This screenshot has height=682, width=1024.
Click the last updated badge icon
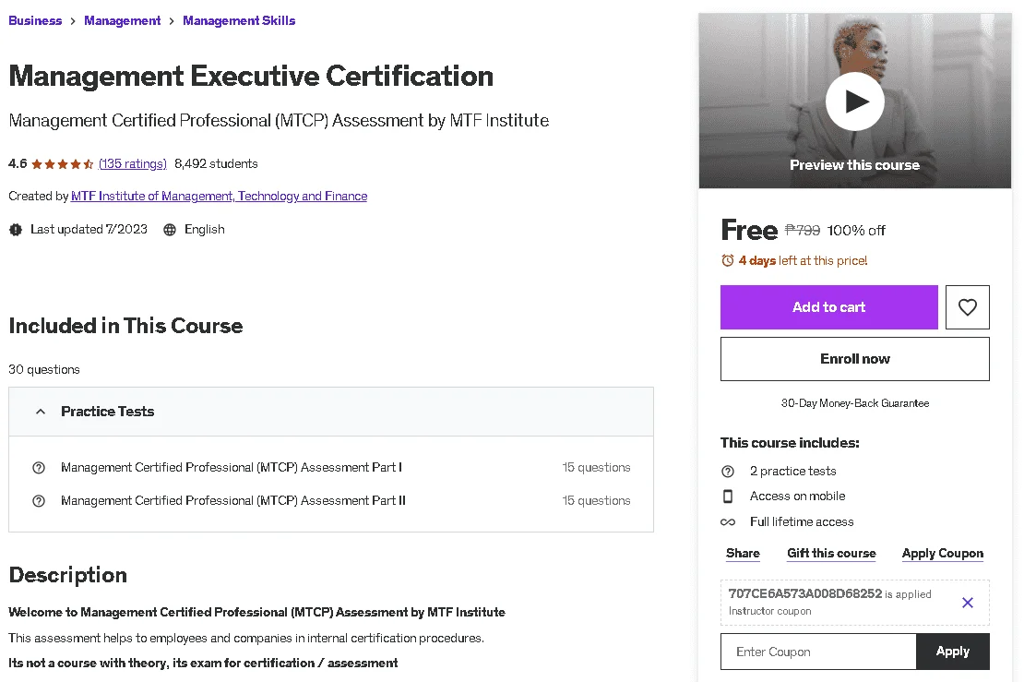point(16,230)
